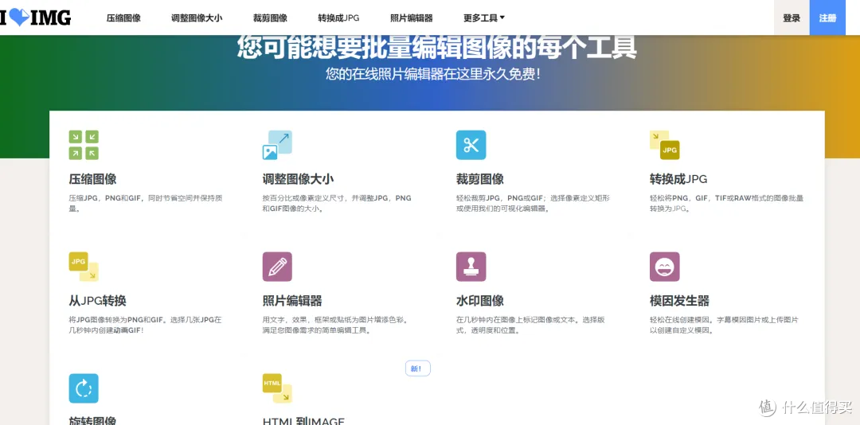Viewport: 860px width, 425px height.
Task: Click the headline 您可能想要批量编辑图像的每个工具
Action: point(437,48)
